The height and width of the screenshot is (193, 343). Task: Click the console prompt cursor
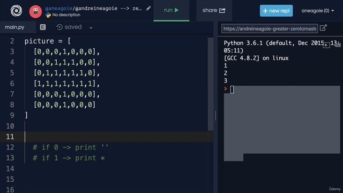pyautogui.click(x=232, y=90)
